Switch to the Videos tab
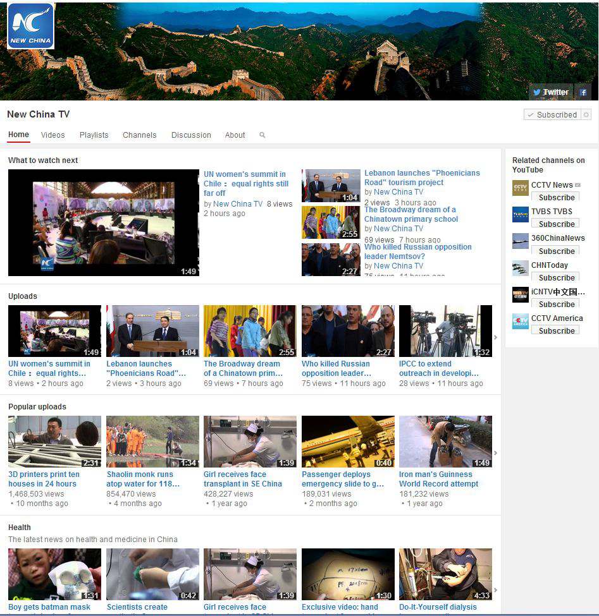Viewport: 599px width, 616px height. point(53,135)
